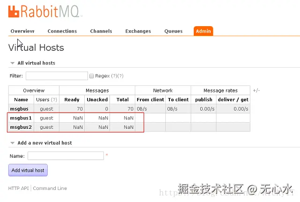Sort table by Name column

(x=21, y=99)
